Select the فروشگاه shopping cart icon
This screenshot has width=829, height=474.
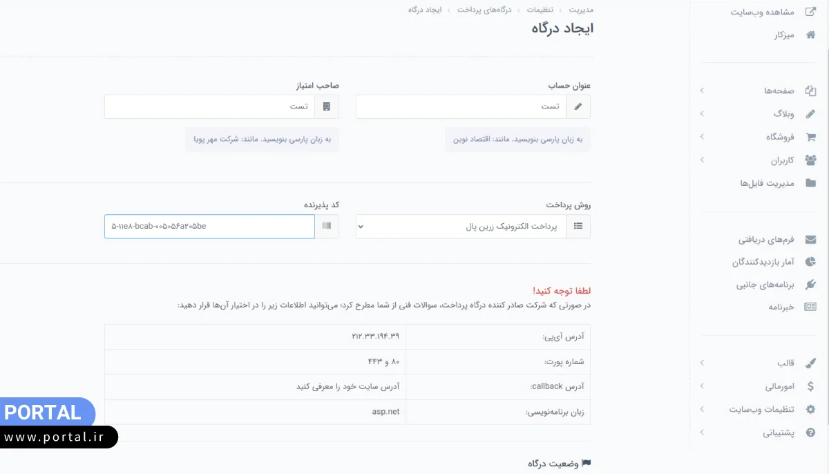click(812, 136)
